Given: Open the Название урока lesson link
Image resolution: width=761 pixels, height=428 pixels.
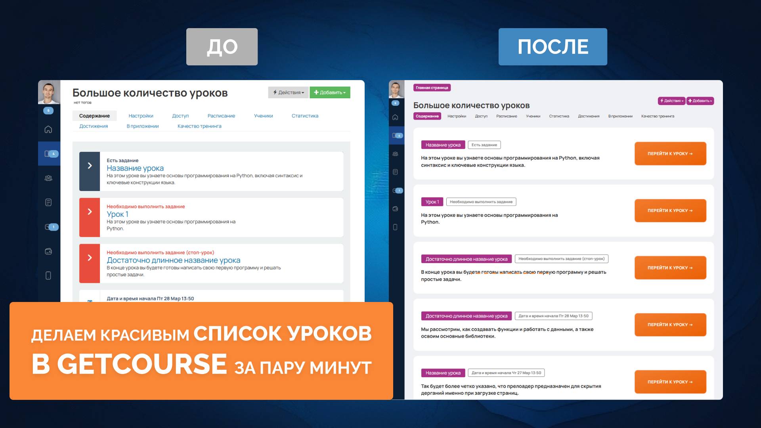Looking at the screenshot, I should click(135, 168).
